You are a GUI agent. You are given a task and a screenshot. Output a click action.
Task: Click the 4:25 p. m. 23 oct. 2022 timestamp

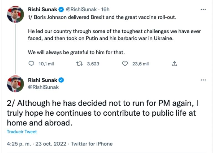(x=37, y=144)
